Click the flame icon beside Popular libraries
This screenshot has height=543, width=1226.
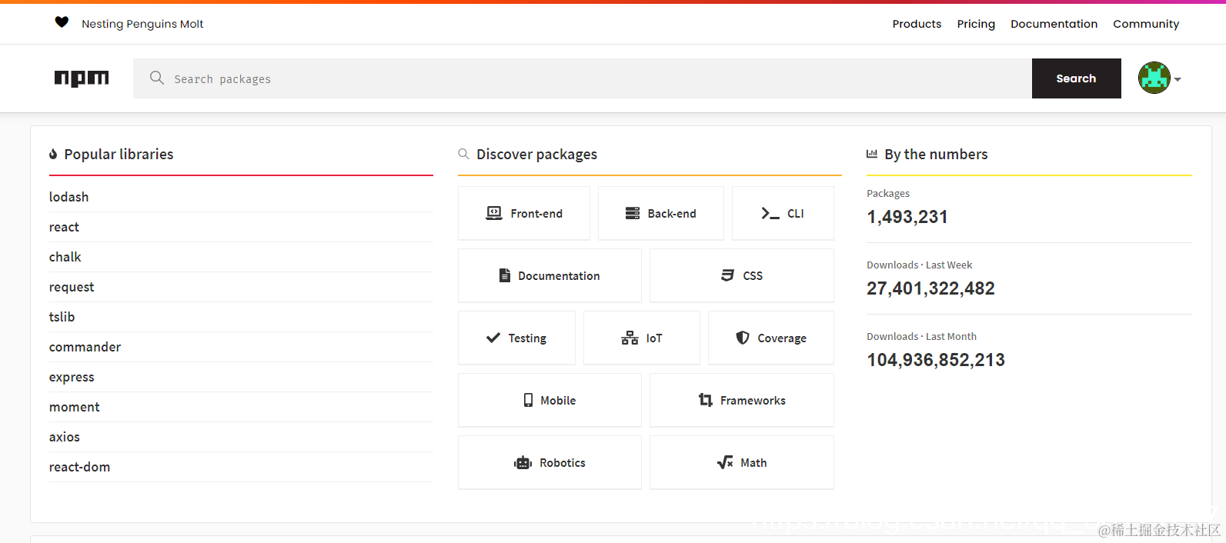(53, 154)
